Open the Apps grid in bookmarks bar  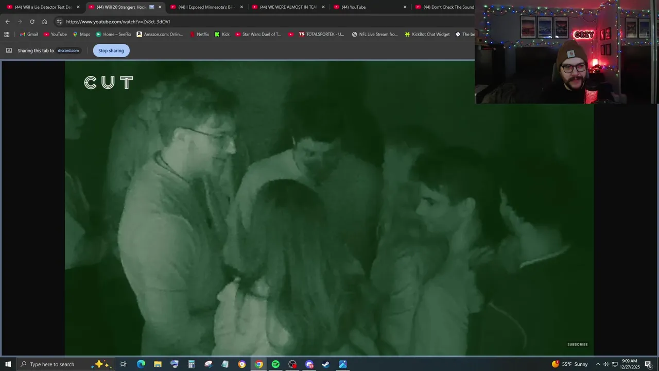coord(7,35)
